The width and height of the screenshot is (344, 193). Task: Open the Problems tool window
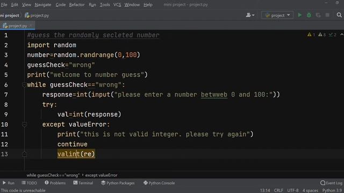[55, 183]
